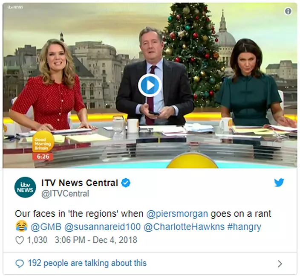The height and width of the screenshot is (279, 300).
Task: Open the @ITVCentral handle
Action: [65, 193]
